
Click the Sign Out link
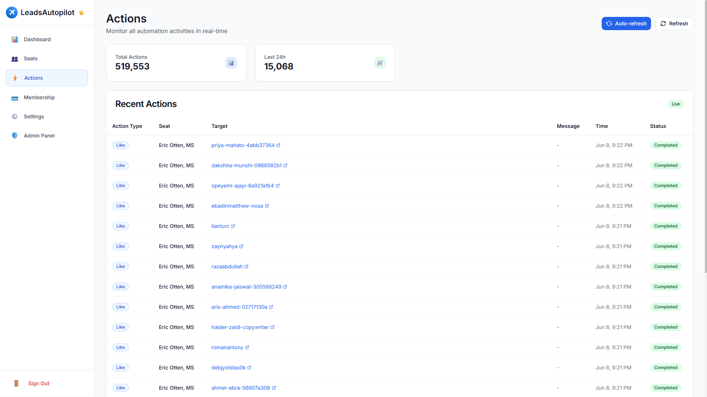[x=39, y=383]
